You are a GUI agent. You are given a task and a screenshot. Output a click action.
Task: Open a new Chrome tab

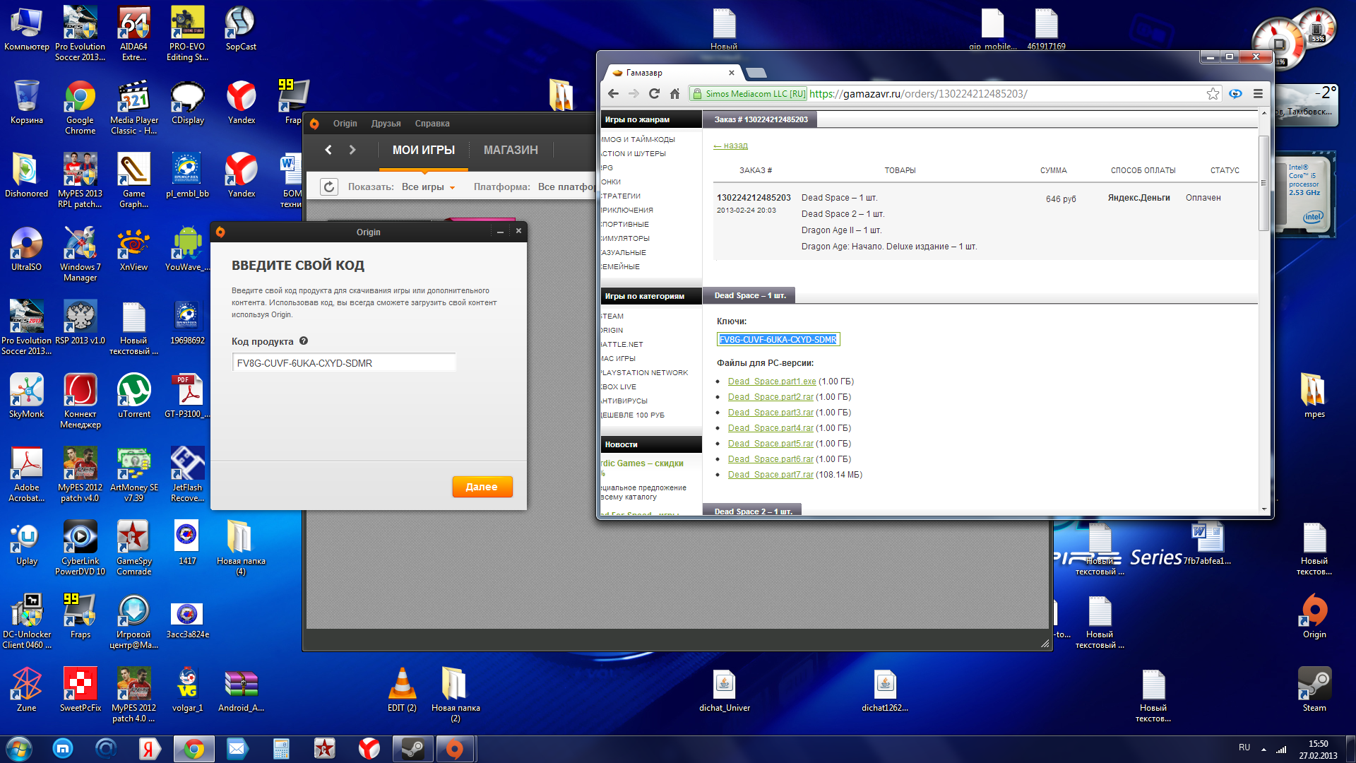coord(756,72)
